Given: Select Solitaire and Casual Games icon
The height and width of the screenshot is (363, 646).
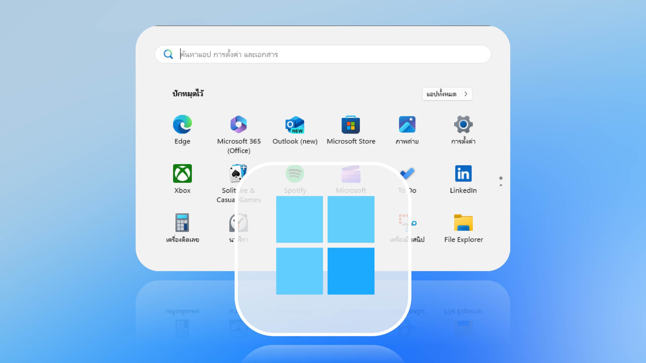Looking at the screenshot, I should (x=238, y=173).
